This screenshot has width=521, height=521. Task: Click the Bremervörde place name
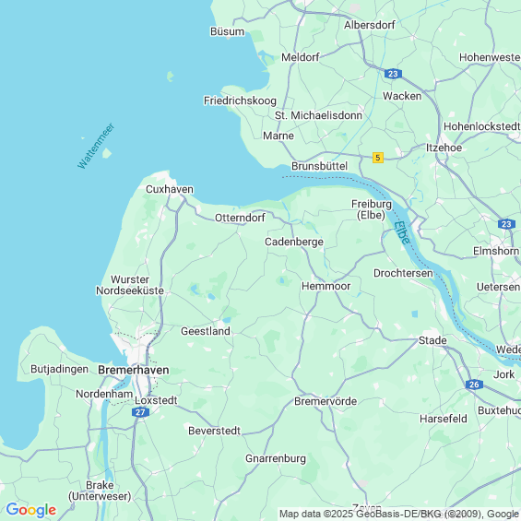[x=326, y=401]
